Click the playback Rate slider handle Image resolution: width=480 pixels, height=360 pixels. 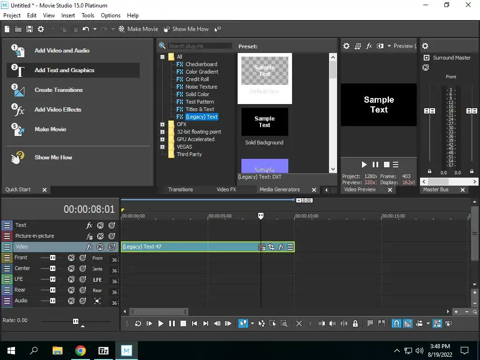point(75,321)
